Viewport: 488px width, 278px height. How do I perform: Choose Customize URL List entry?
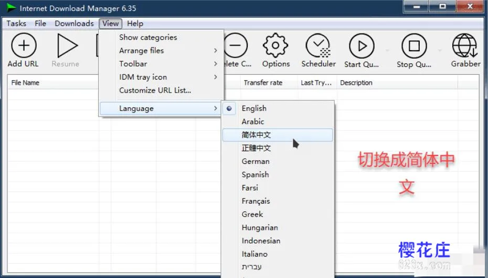click(161, 91)
